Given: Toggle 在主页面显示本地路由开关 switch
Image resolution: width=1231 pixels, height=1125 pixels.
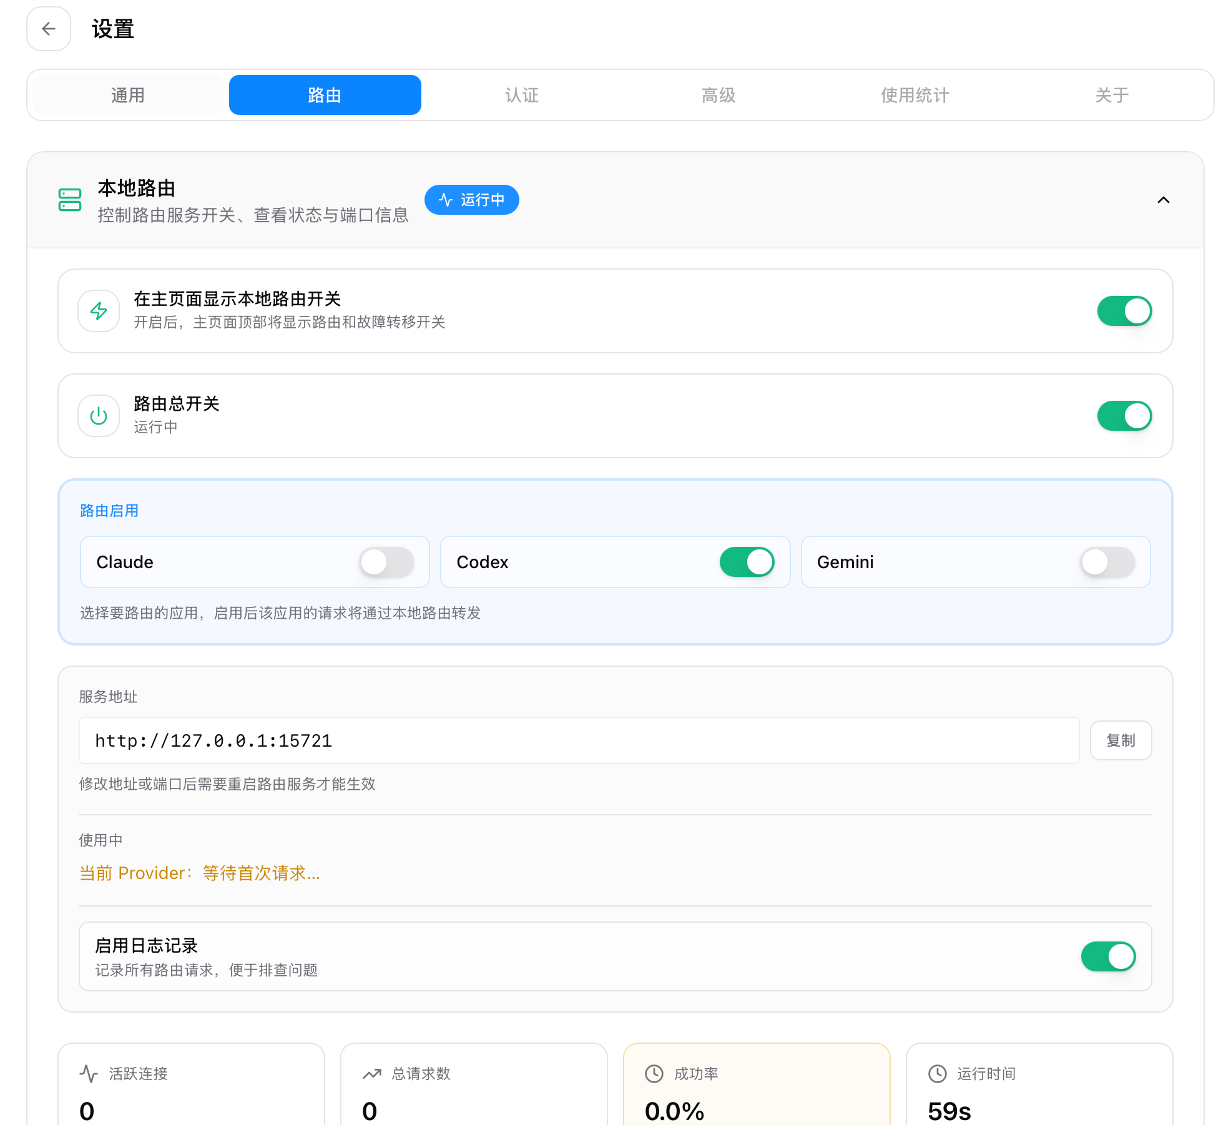Looking at the screenshot, I should [1125, 311].
